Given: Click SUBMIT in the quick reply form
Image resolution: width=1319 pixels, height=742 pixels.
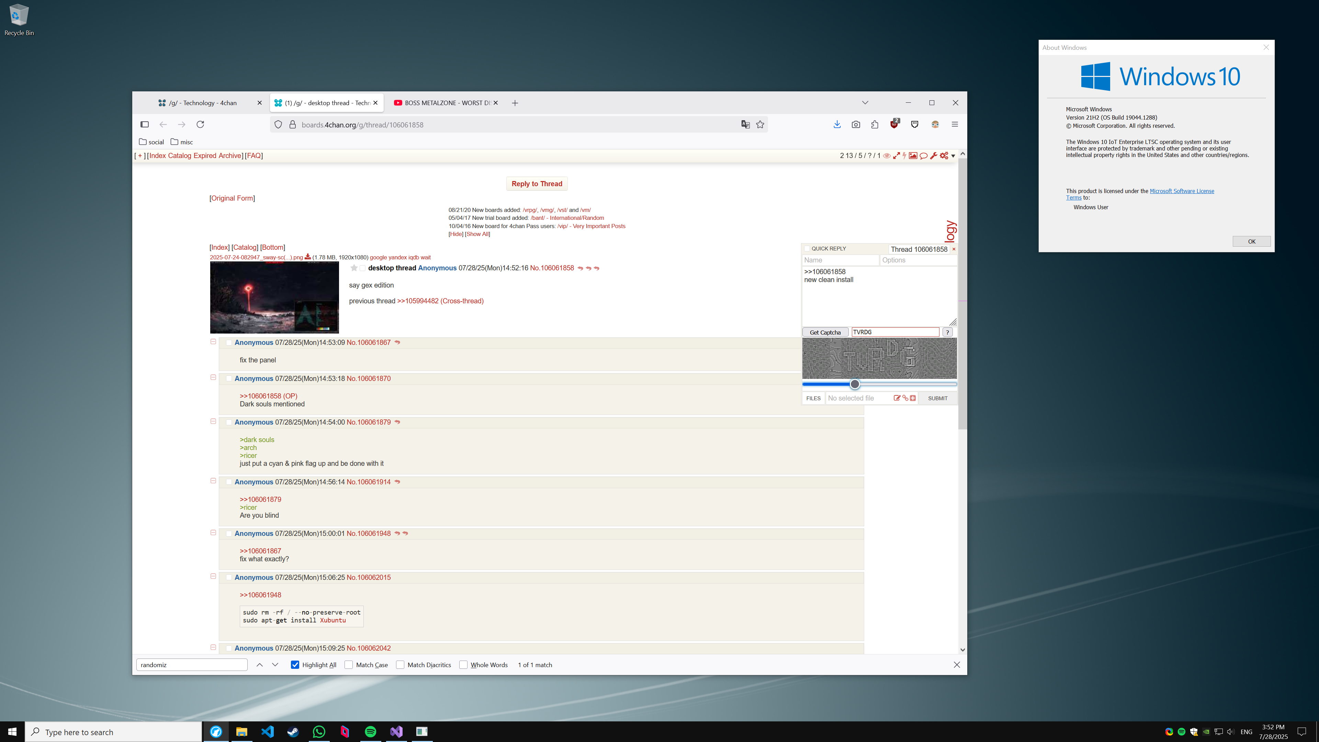Looking at the screenshot, I should (937, 398).
